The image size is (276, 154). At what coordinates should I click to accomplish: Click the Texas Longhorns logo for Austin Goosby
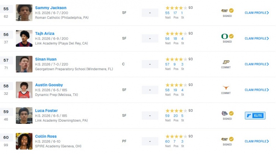pos(226,88)
